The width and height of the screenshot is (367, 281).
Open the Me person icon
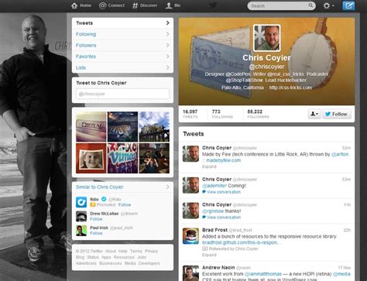tap(169, 5)
